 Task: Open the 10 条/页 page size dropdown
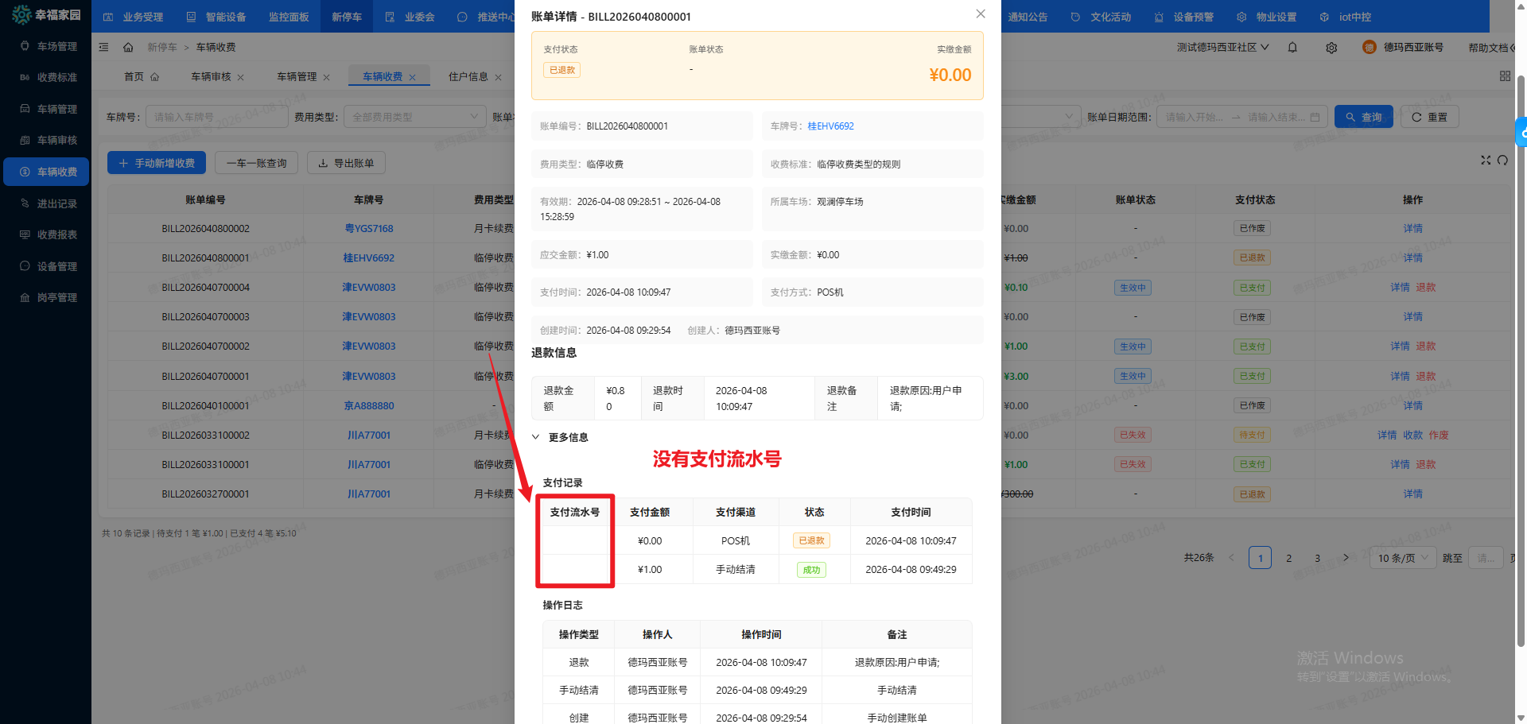point(1403,558)
